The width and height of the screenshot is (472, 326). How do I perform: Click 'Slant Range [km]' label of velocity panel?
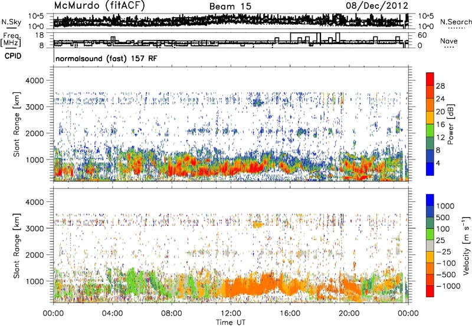coord(17,245)
